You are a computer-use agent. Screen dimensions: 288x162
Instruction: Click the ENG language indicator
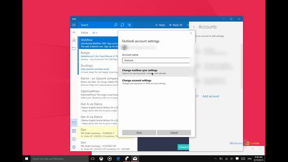click(x=249, y=159)
